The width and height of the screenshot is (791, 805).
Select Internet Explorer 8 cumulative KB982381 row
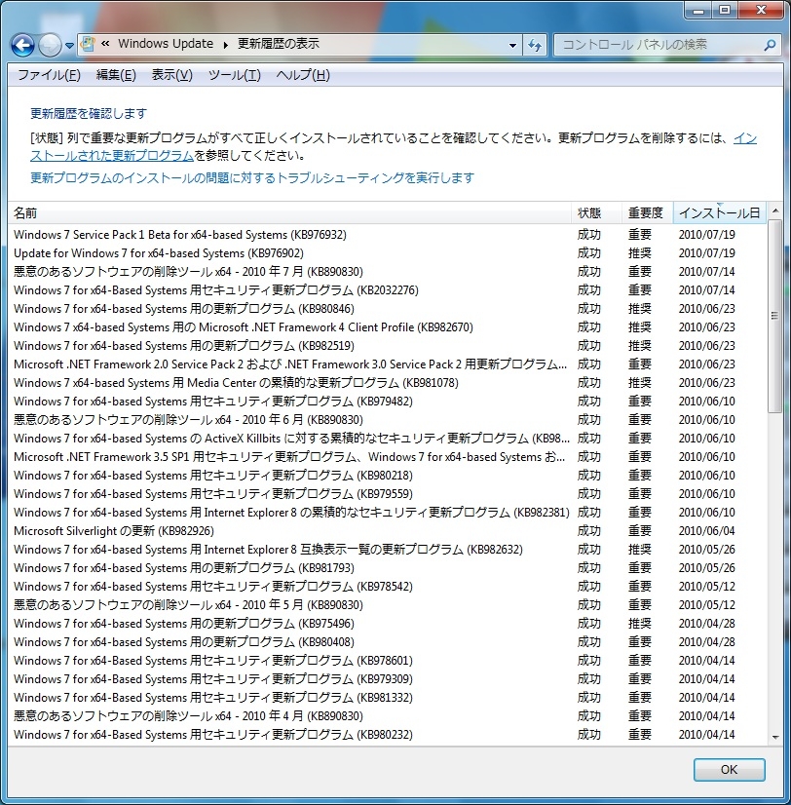coord(388,512)
